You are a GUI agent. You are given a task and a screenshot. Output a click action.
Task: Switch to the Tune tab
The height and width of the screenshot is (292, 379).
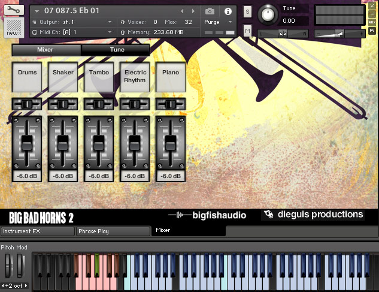point(116,50)
